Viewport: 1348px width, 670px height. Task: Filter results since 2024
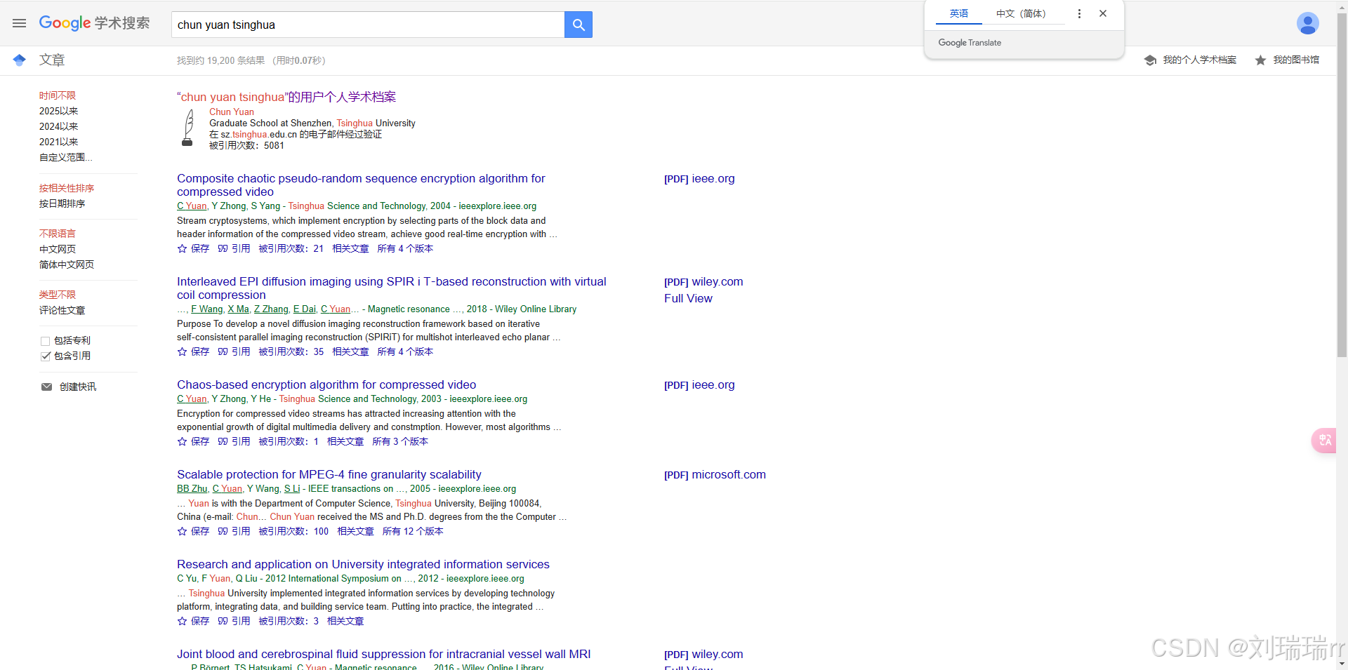58,126
